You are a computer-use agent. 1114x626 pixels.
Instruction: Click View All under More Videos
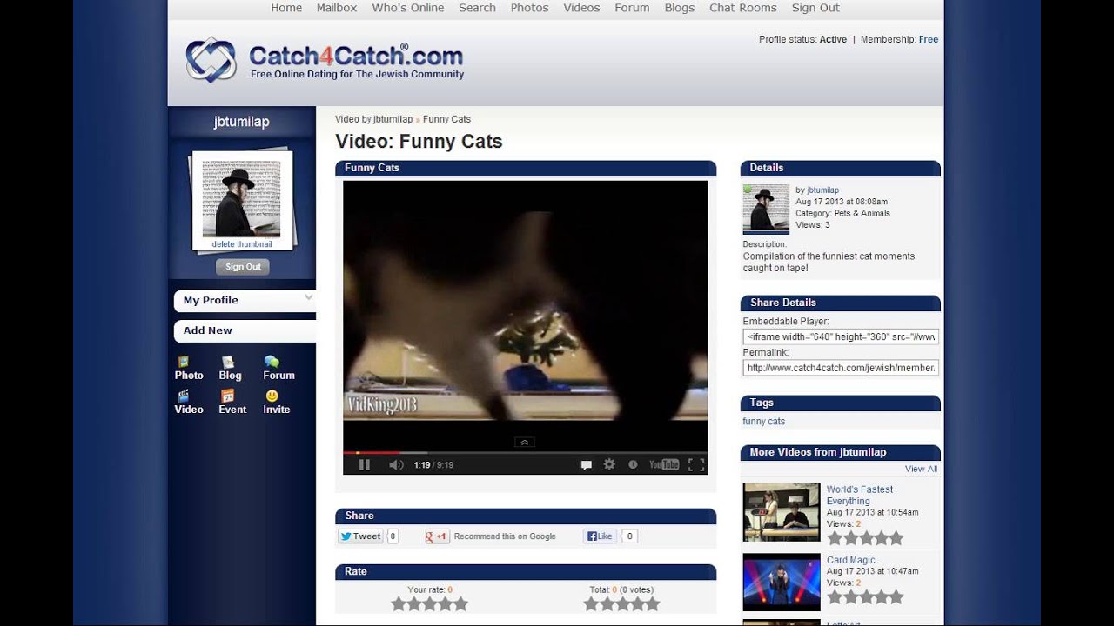[x=921, y=469]
